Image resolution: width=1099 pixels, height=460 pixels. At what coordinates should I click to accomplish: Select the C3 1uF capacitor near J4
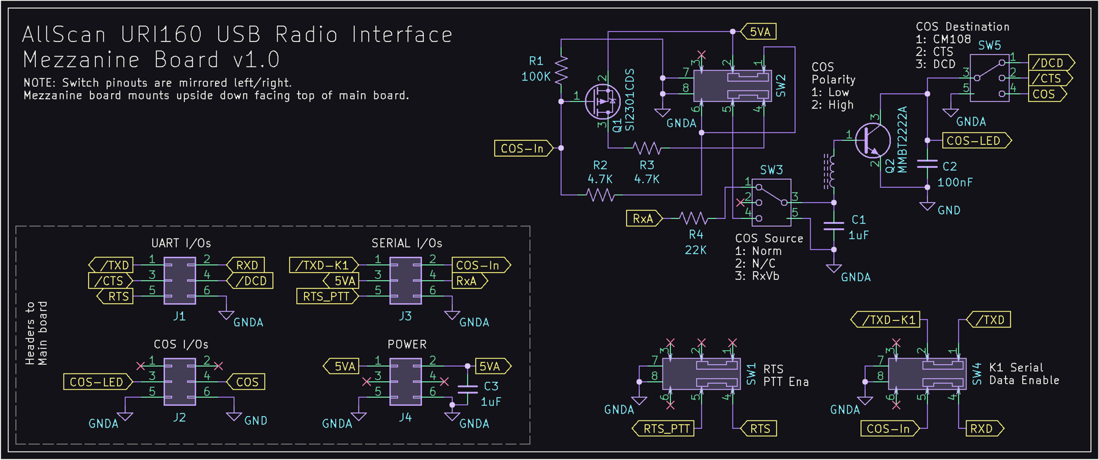click(x=468, y=390)
